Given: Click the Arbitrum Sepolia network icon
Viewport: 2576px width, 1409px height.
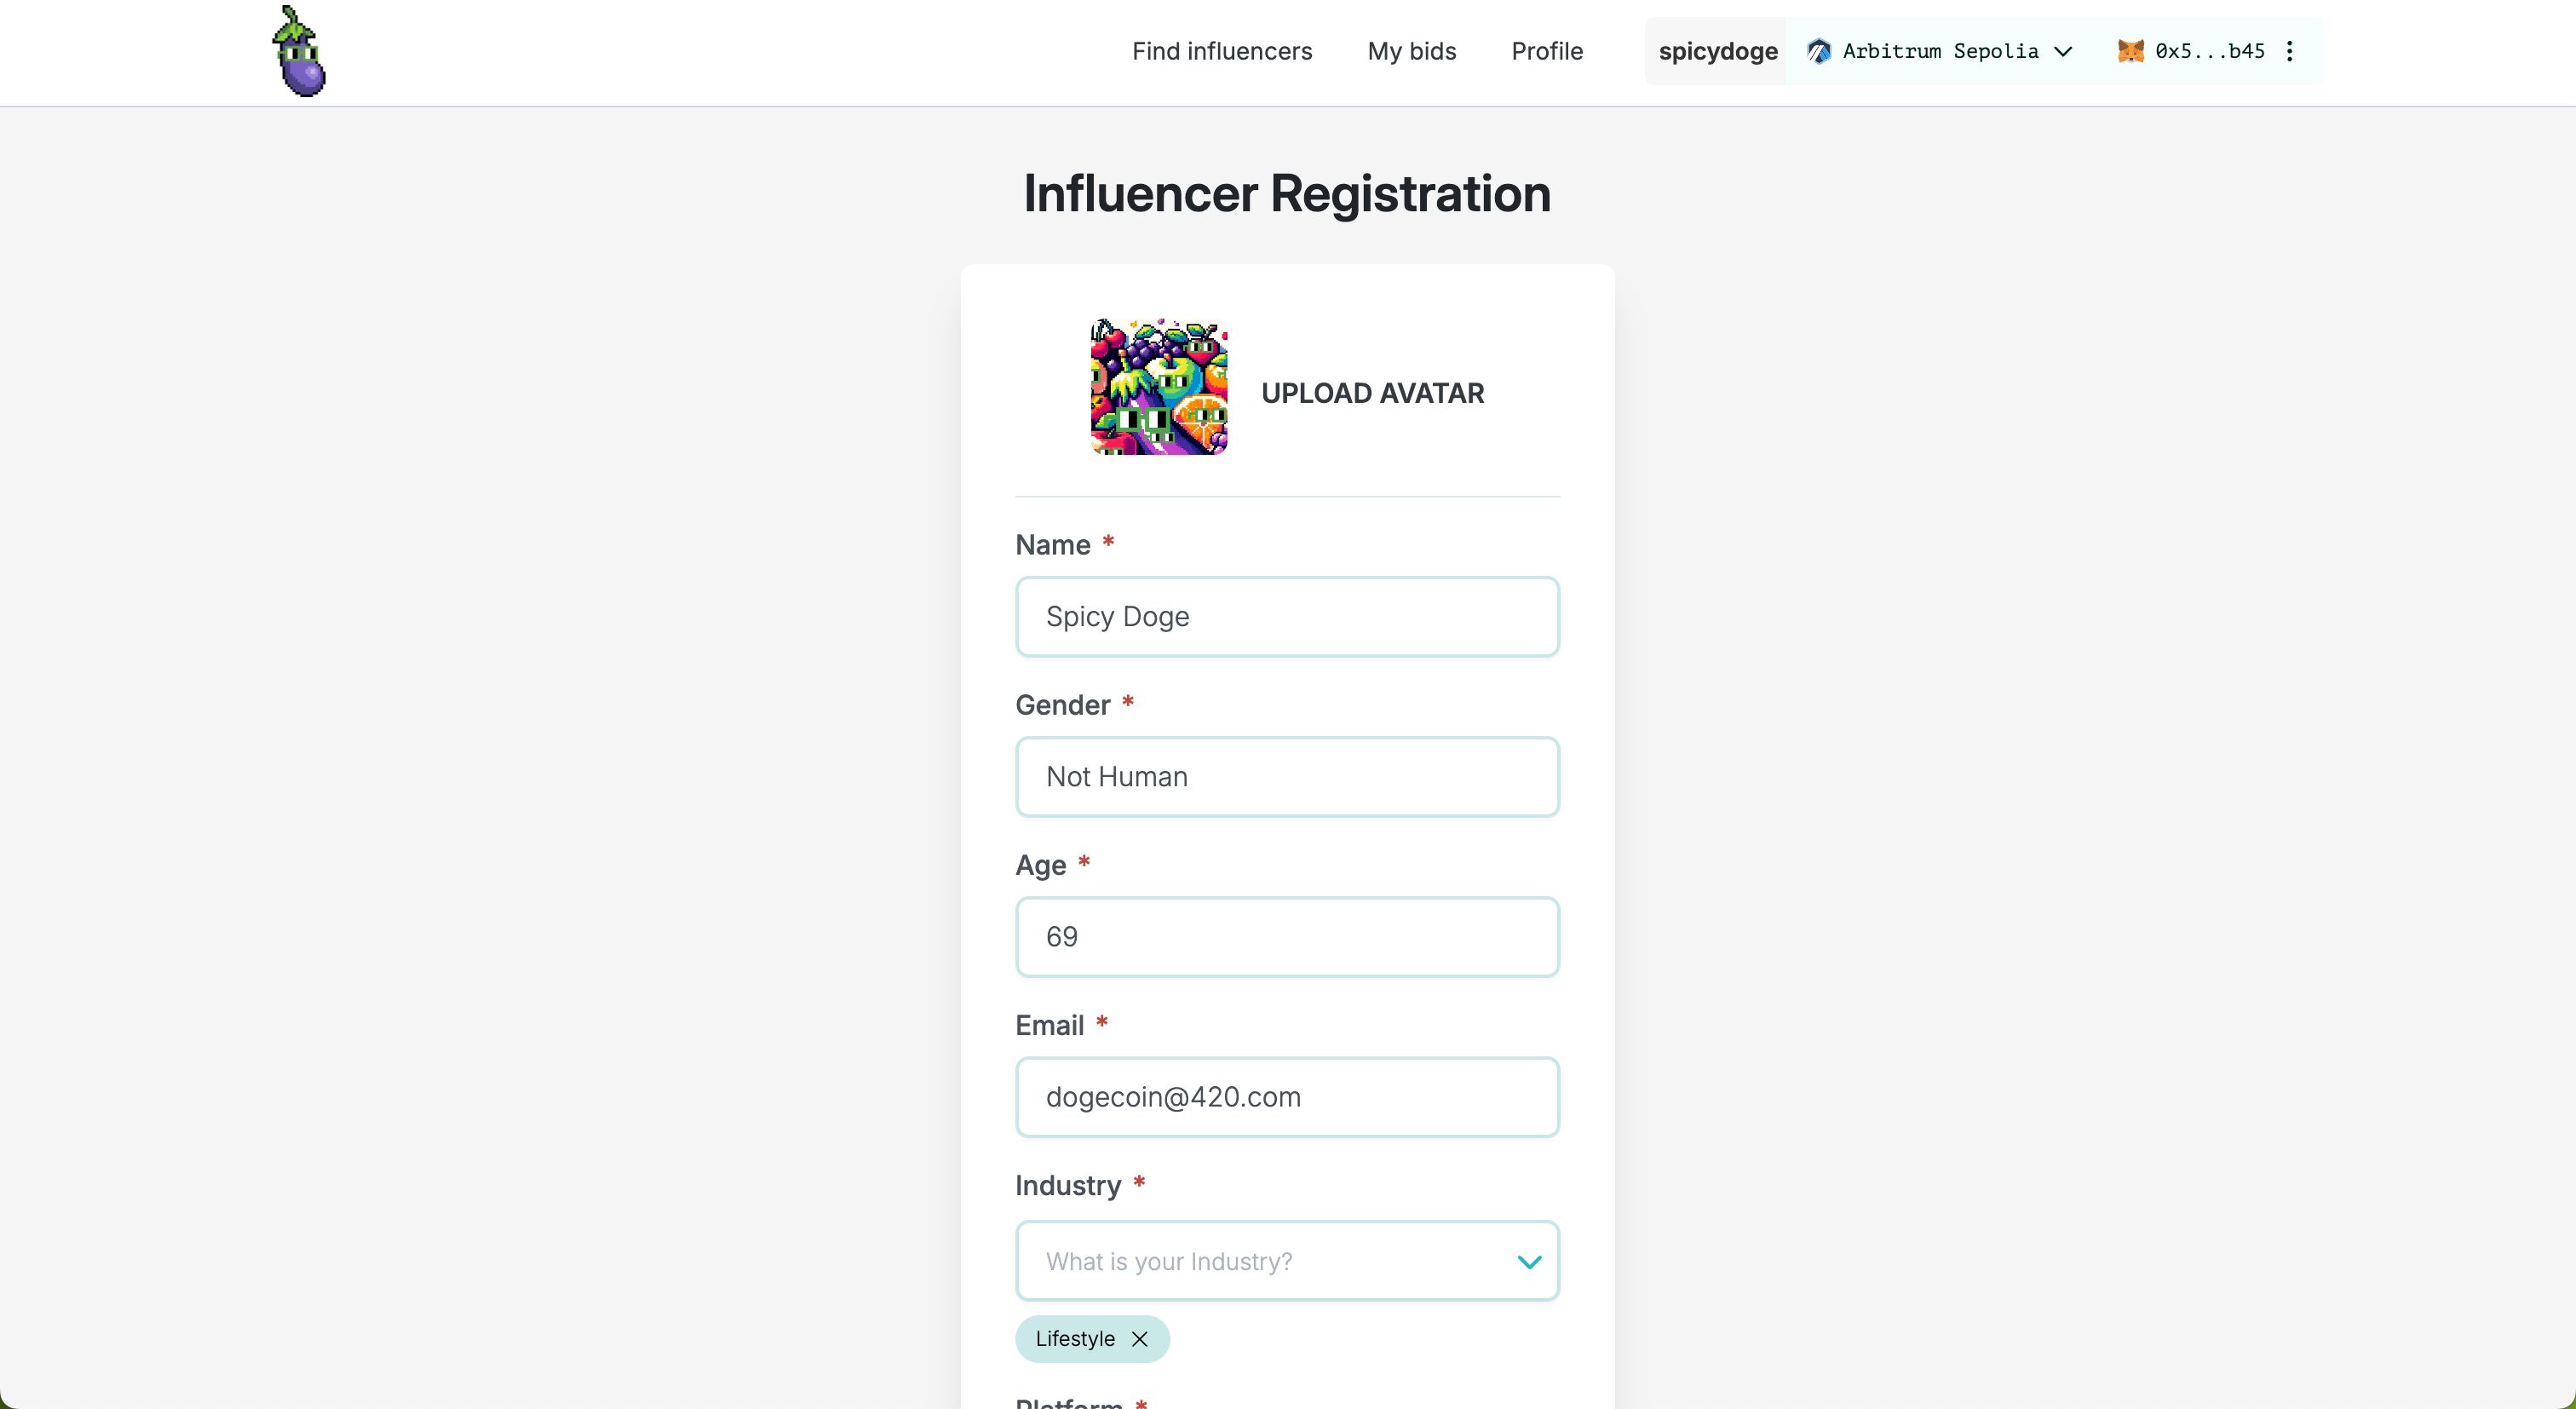Looking at the screenshot, I should click(1818, 50).
